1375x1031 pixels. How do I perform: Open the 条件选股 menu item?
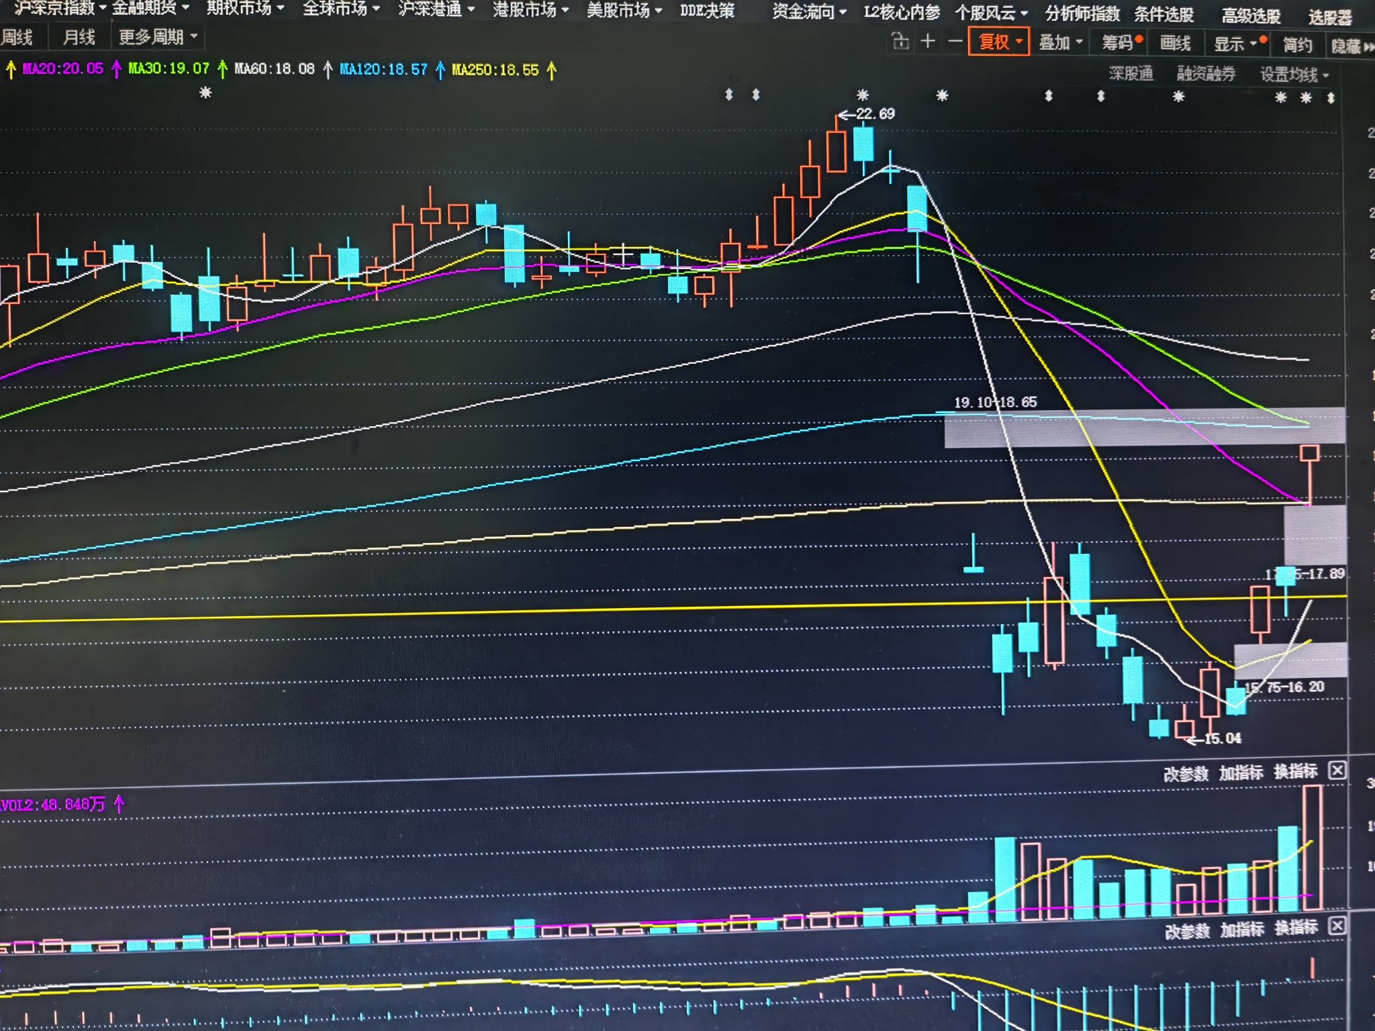click(1164, 14)
